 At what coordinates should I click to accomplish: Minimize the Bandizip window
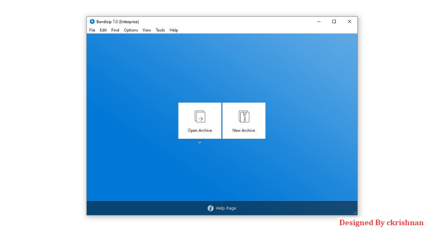(319, 22)
